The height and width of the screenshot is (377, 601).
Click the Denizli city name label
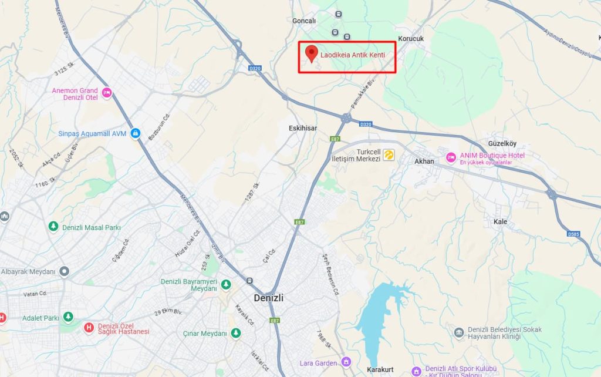tap(269, 298)
